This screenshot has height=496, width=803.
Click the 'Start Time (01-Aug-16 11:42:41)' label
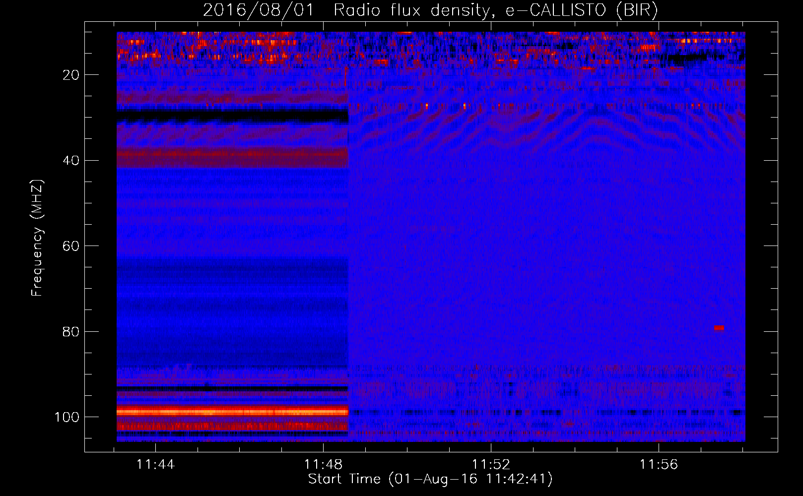point(430,479)
